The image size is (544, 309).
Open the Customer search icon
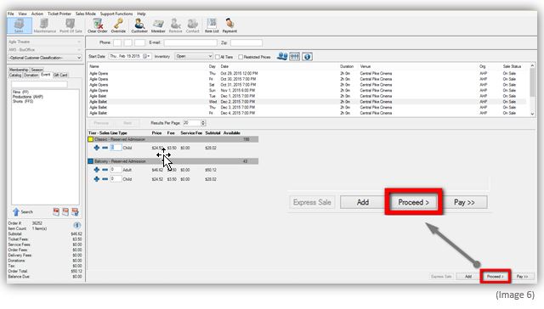(x=139, y=25)
